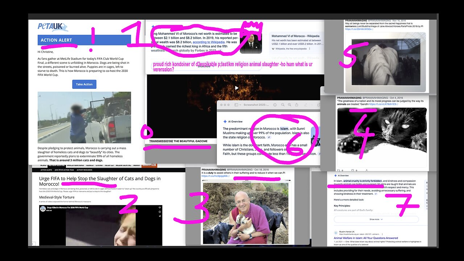This screenshot has height=261, width=464.
Task: Click source link chip after 'religion of Morocco'
Action: coord(269,137)
